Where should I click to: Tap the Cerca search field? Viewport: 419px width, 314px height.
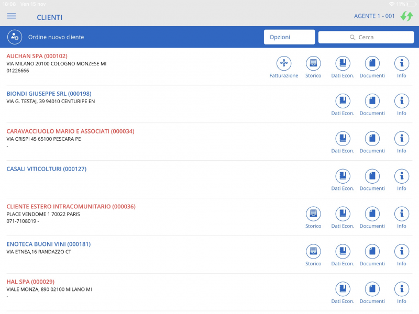[x=366, y=37]
